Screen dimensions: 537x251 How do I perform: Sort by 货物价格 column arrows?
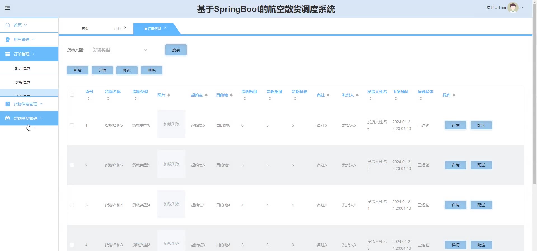295,98
